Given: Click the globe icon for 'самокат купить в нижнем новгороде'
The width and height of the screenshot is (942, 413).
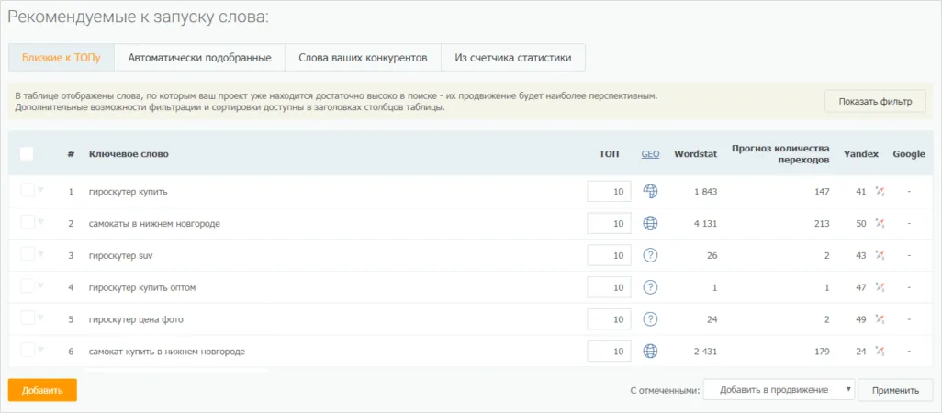Looking at the screenshot, I should (x=650, y=351).
